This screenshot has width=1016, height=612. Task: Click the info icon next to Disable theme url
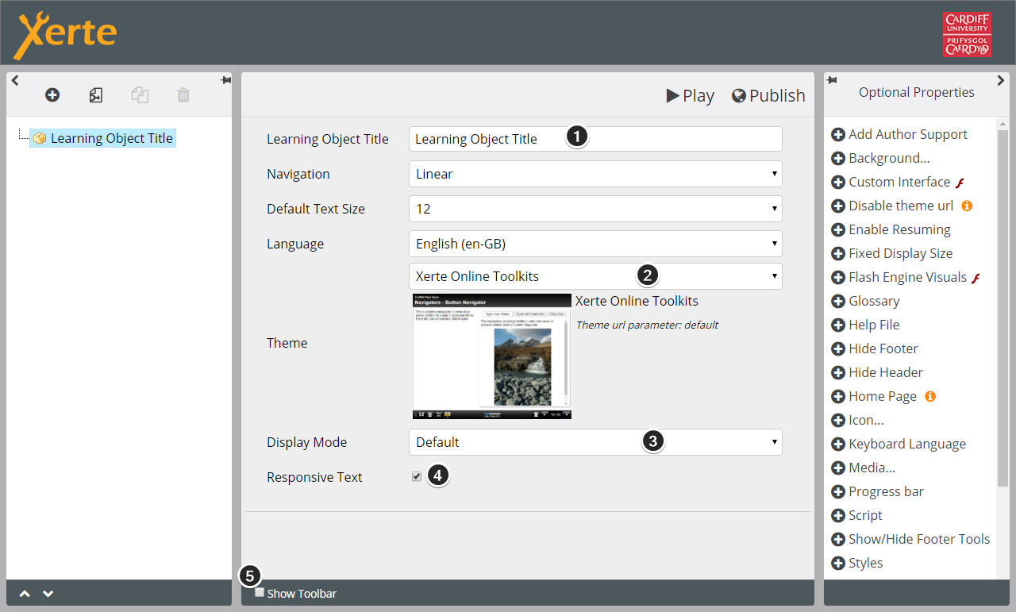coord(967,206)
